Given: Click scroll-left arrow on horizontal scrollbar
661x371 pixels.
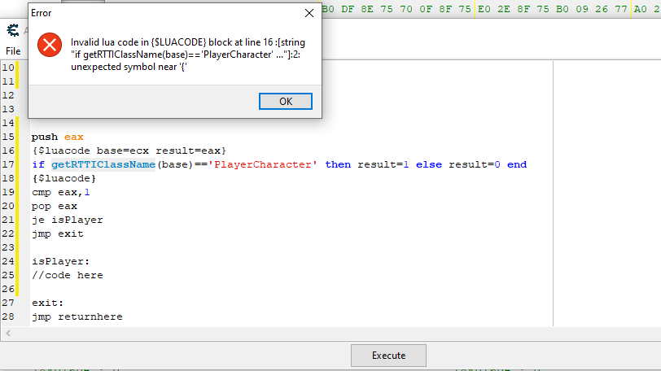Looking at the screenshot, I should (8, 333).
